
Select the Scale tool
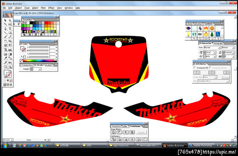tap(10, 41)
